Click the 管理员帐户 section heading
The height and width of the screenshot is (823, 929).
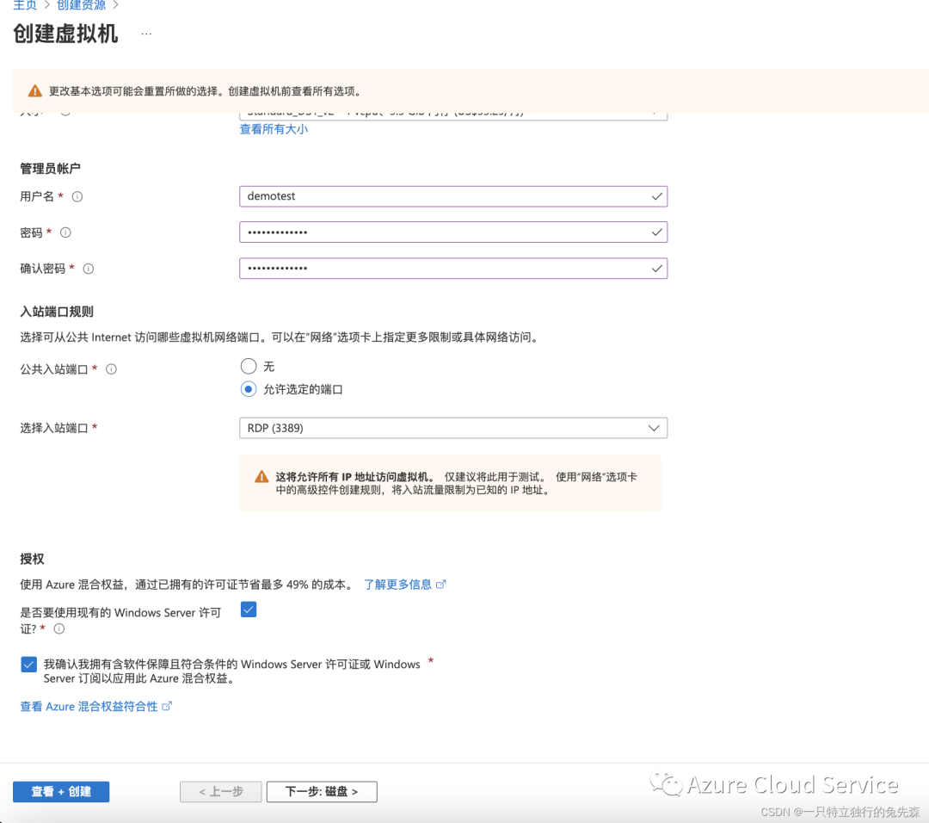pyautogui.click(x=51, y=169)
